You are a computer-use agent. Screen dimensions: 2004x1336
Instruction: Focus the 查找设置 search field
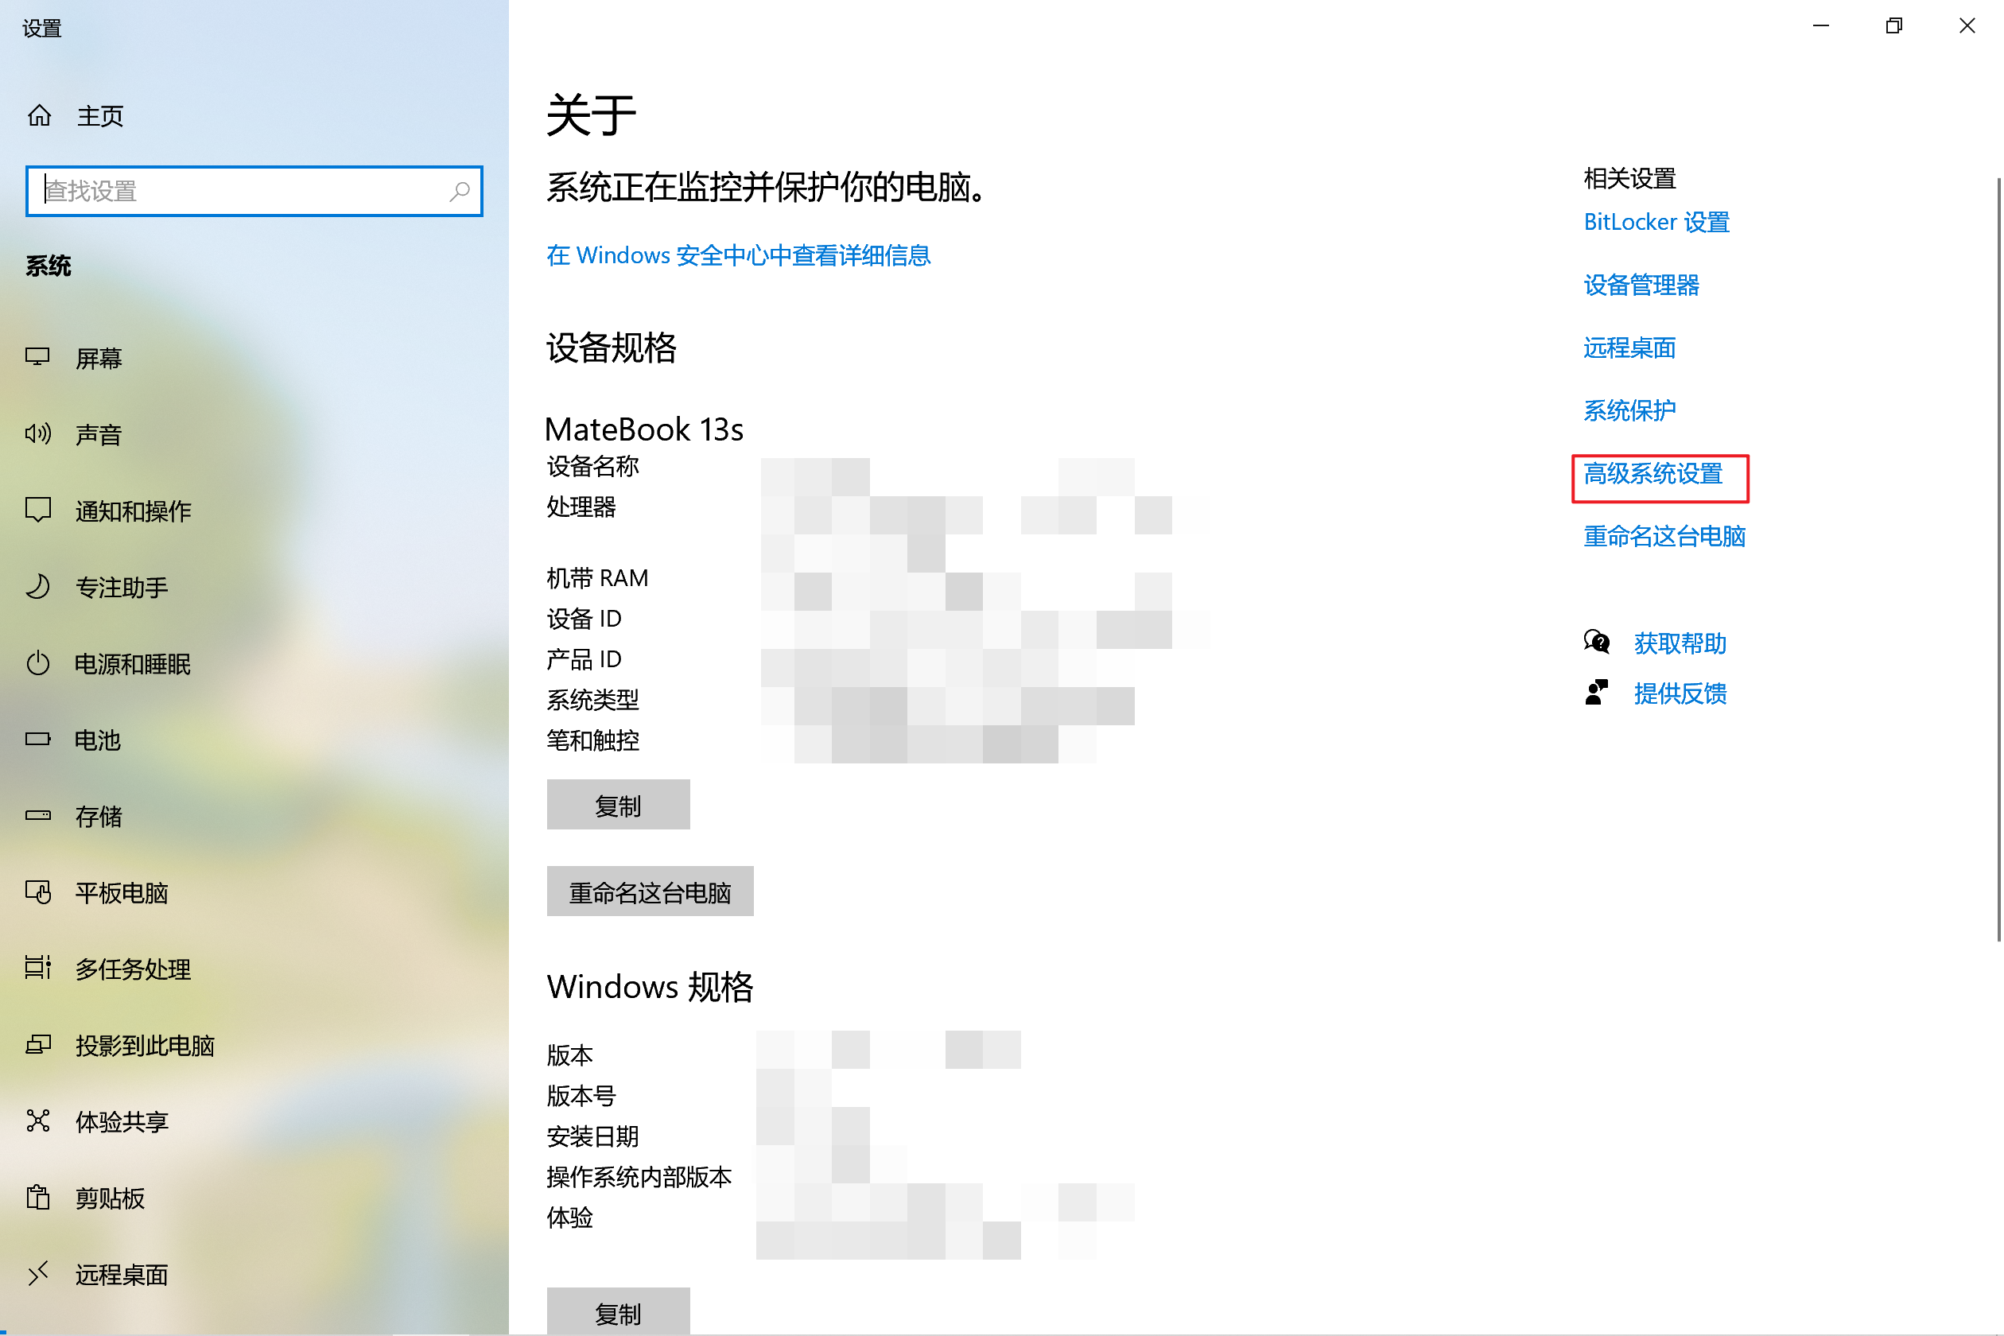point(254,191)
